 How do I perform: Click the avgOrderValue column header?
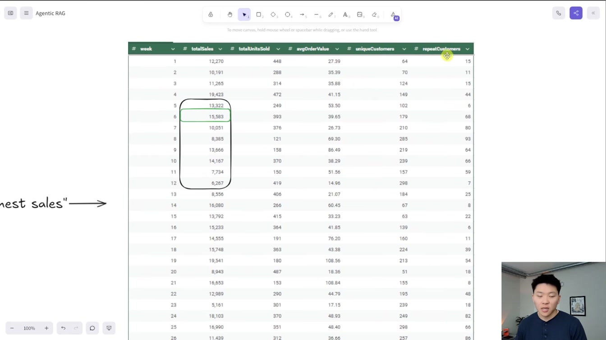[x=312, y=49]
